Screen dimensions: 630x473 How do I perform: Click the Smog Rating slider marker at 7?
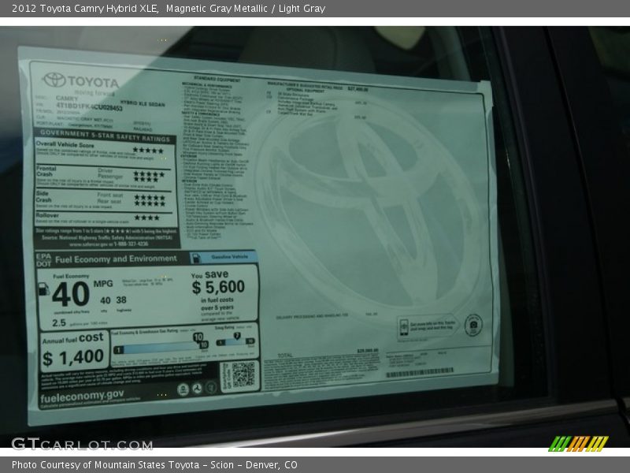(238, 334)
